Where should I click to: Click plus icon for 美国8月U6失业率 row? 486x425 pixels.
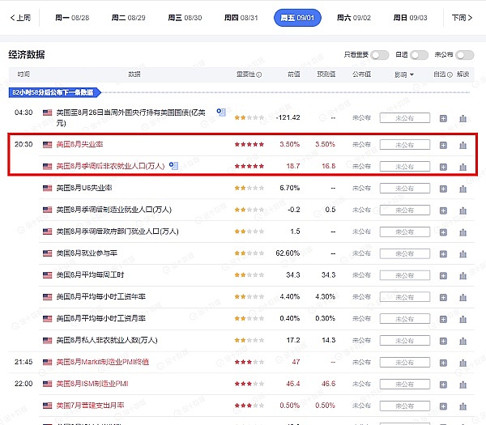(443, 188)
